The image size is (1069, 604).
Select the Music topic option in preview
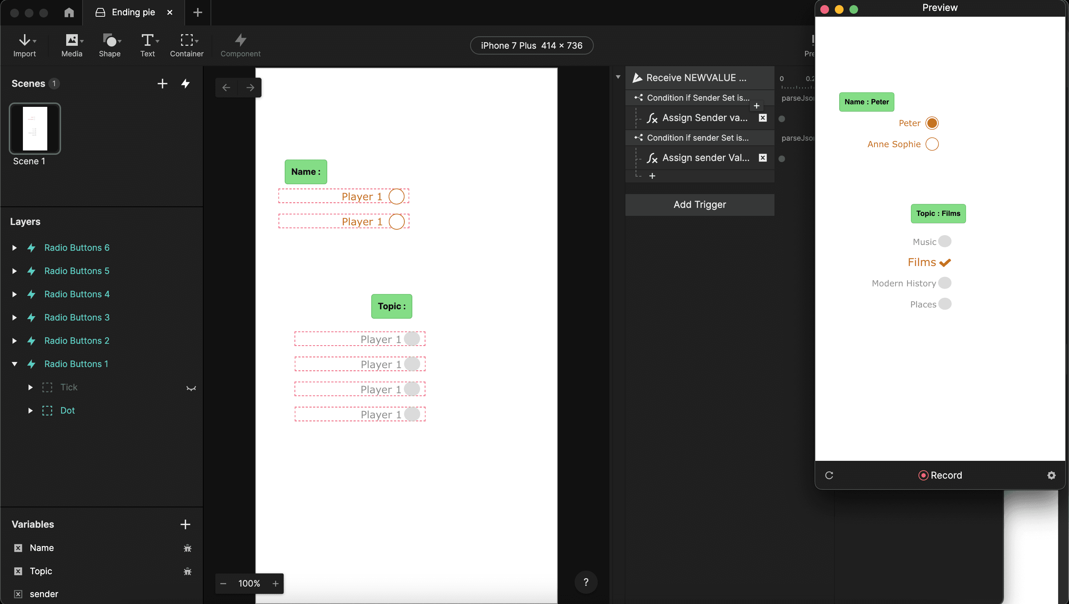tap(945, 241)
